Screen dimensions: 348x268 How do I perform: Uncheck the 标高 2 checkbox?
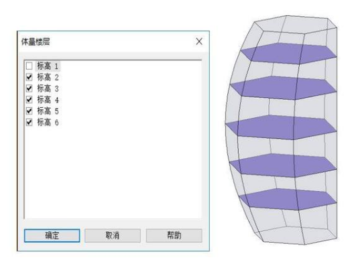(29, 77)
